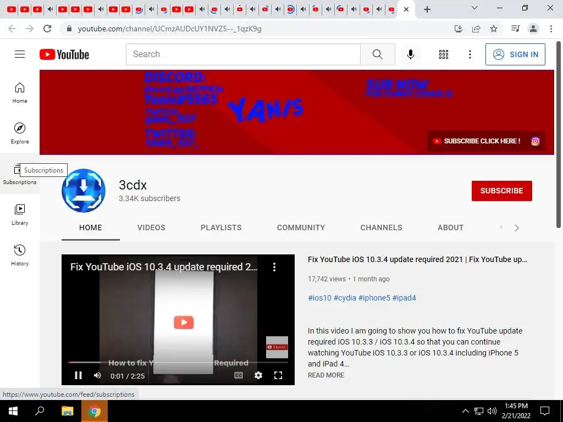Show more channel tabs with chevron
The height and width of the screenshot is (422, 563).
tap(517, 228)
